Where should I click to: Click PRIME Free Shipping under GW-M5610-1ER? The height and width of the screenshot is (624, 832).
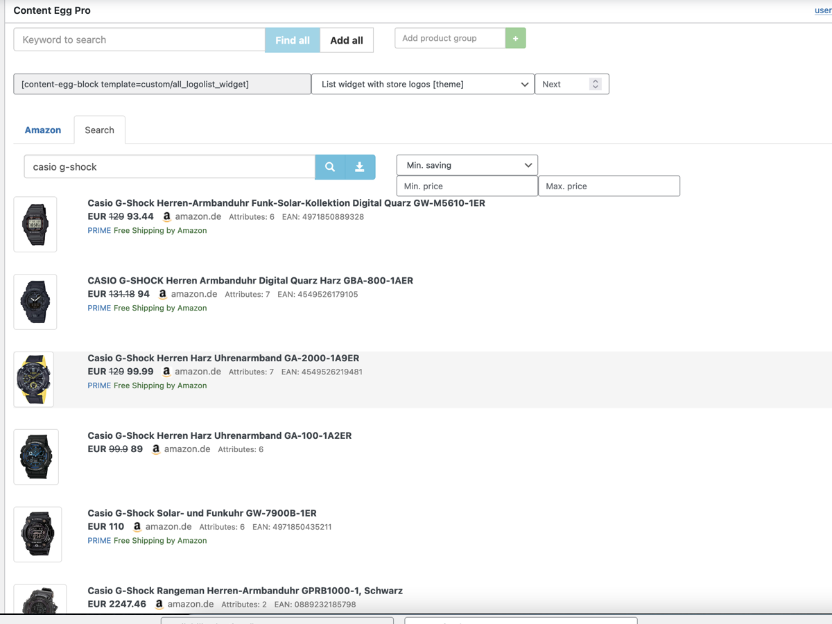click(x=147, y=231)
